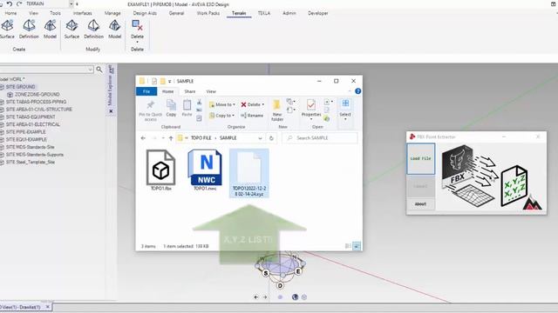Click Load File in FBX Point Extractor
558x313 pixels.
point(420,158)
